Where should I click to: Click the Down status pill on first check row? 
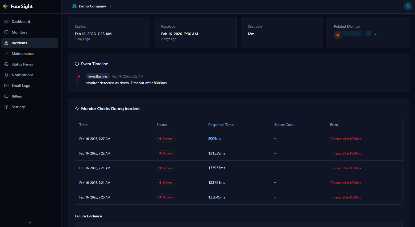(165, 139)
